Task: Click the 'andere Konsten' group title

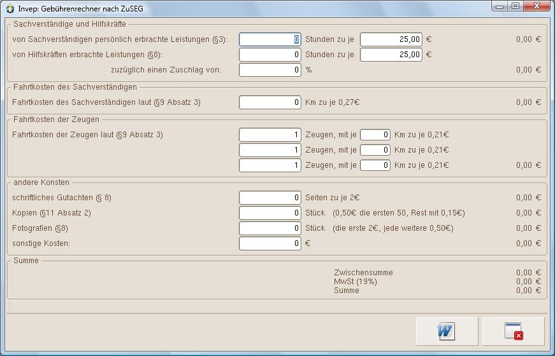Action: tap(41, 182)
